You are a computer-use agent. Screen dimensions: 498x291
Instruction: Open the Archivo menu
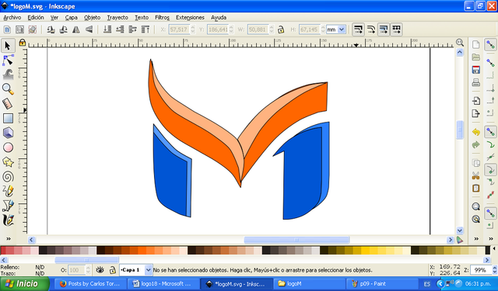12,17
